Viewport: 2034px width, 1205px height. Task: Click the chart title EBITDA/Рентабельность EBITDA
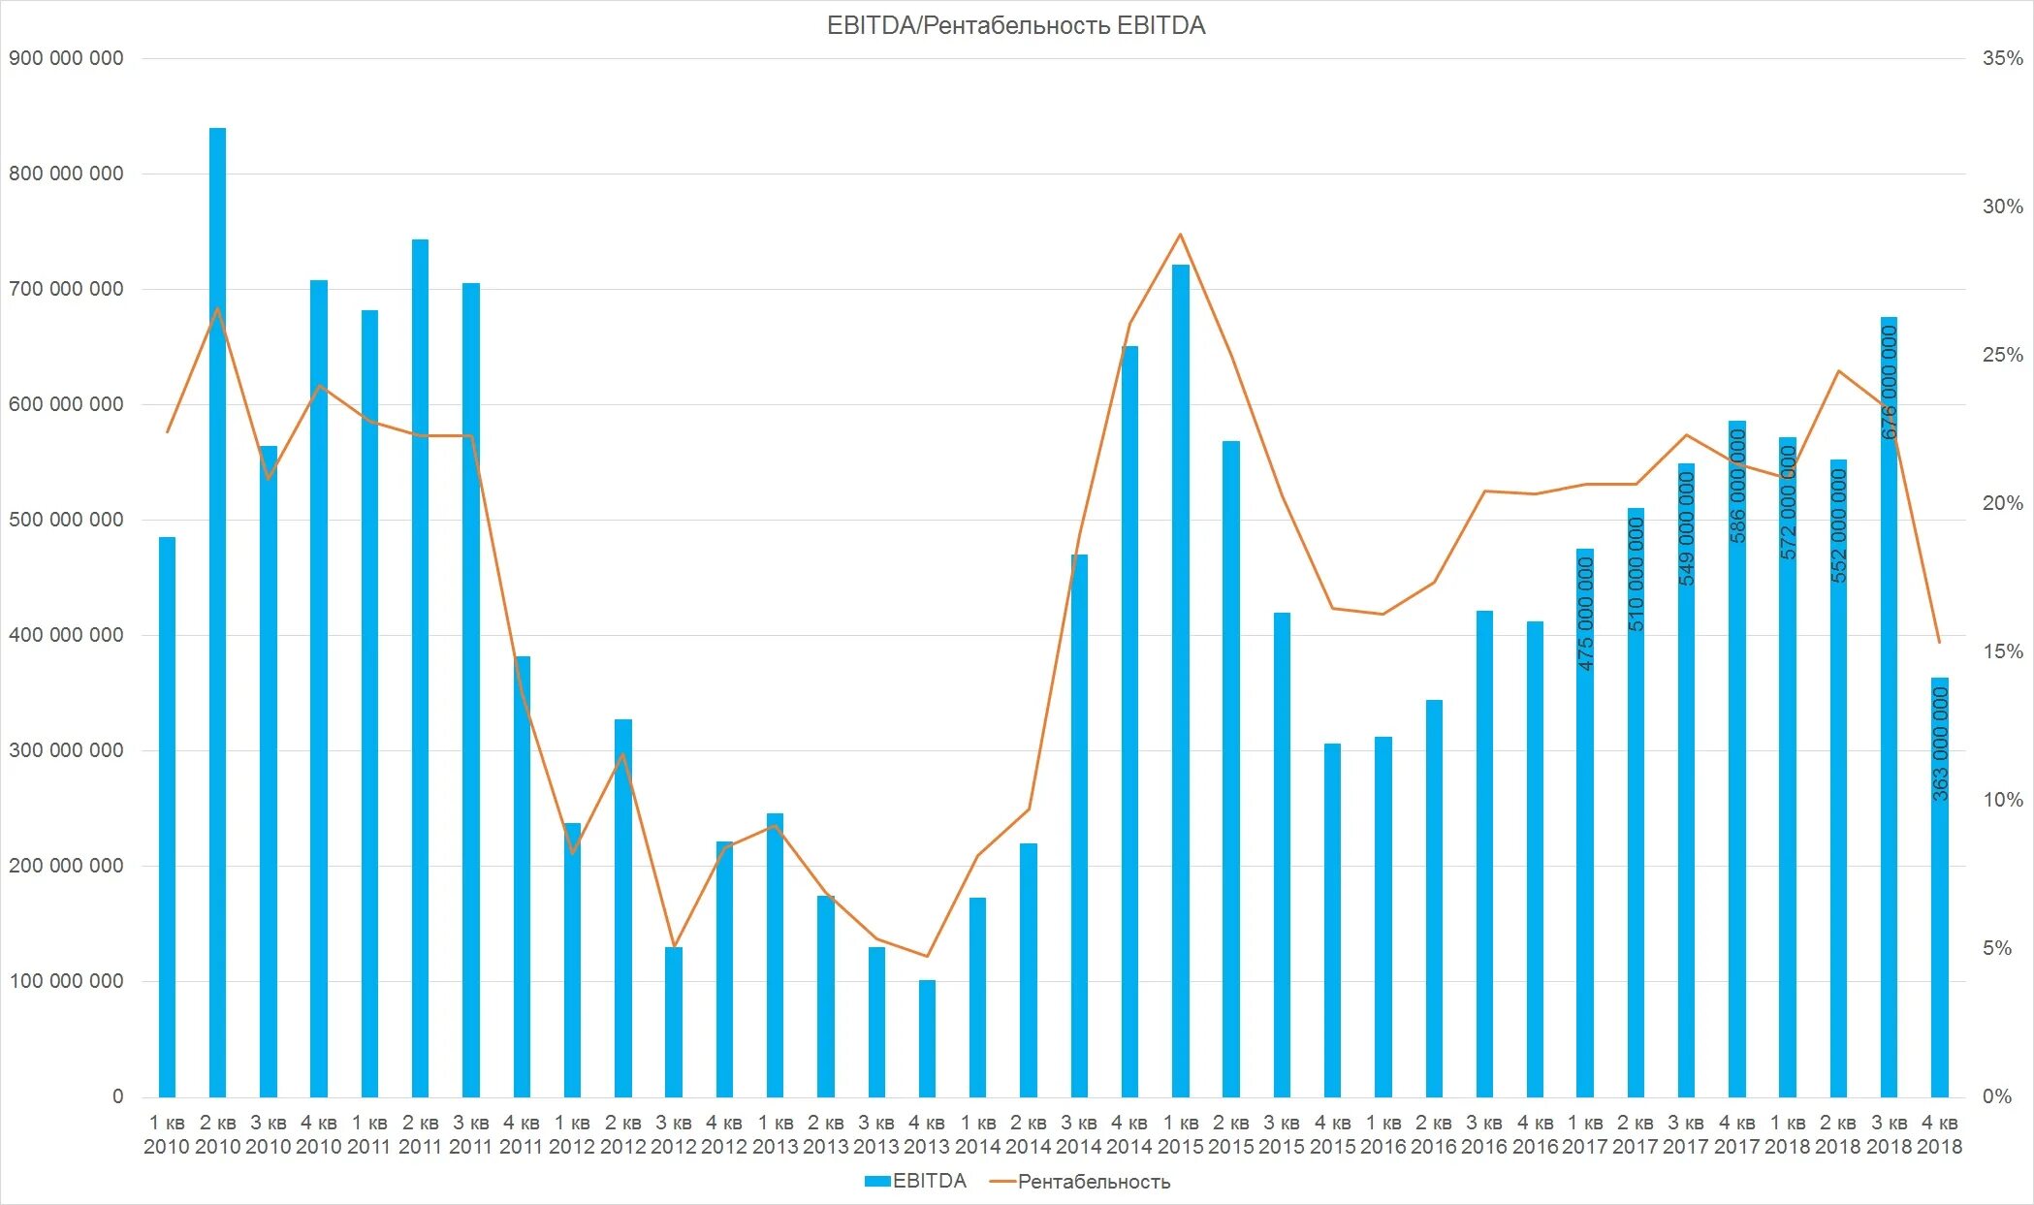pyautogui.click(x=1015, y=26)
